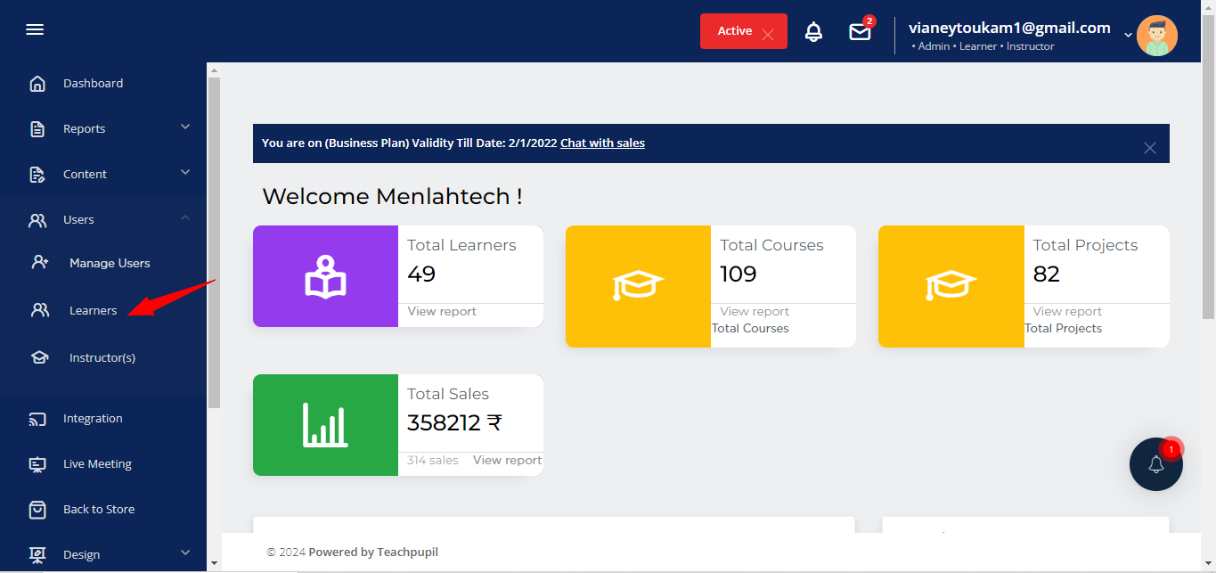1216x573 pixels.
Task: Toggle the red Active status button
Action: click(743, 31)
